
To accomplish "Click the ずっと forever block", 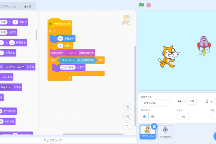I will coord(52,31).
